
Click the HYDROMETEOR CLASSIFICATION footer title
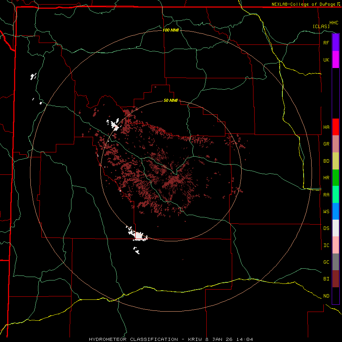point(133,339)
